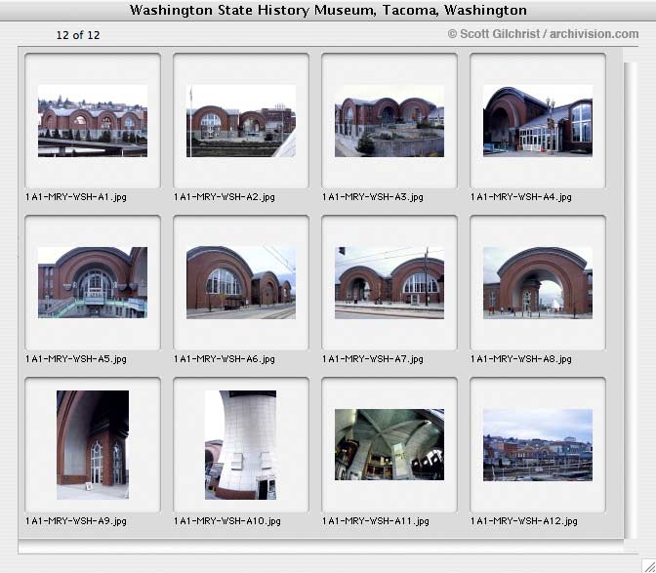656x573 pixels.
Task: Open interior ceiling thumbnail 1A1-MRY-WSH-A11.jpg
Action: 389,444
